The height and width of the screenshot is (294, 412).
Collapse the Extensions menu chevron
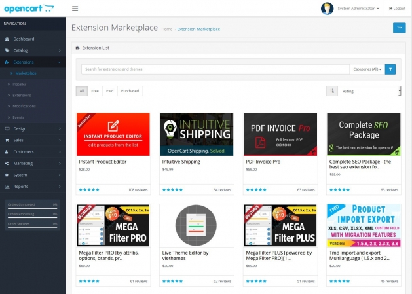pos(60,62)
